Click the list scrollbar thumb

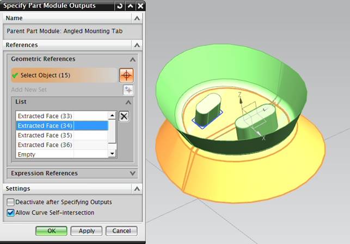pyautogui.click(x=112, y=132)
